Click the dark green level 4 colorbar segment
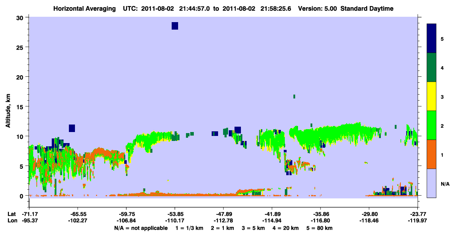Screen dimensions: 464x238 (x=432, y=67)
